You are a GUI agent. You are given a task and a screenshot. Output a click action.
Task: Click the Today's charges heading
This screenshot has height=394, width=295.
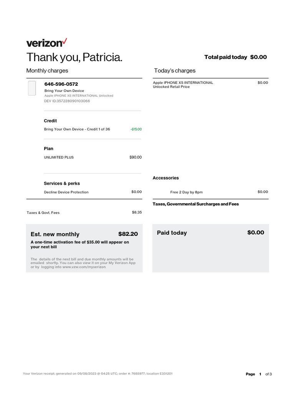click(x=175, y=70)
